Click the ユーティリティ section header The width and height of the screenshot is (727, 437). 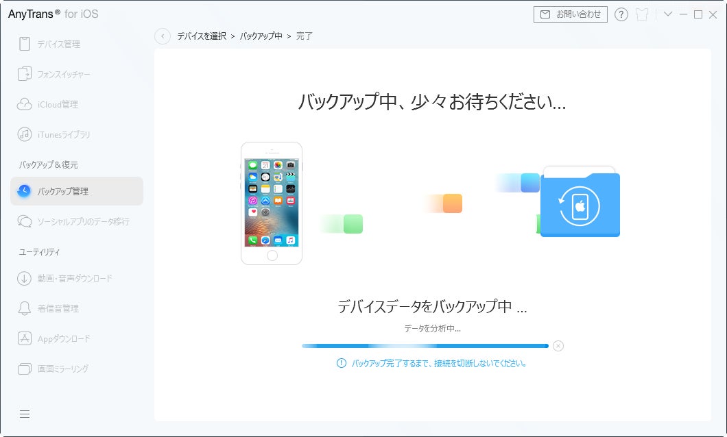point(39,252)
